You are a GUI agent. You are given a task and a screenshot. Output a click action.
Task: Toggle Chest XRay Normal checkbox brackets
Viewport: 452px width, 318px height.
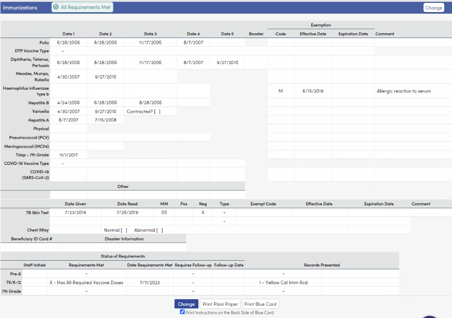tap(124, 230)
